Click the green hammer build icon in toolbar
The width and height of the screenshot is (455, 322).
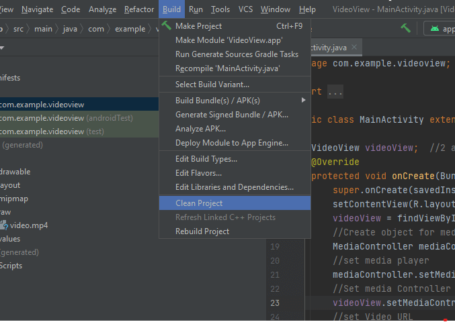405,29
